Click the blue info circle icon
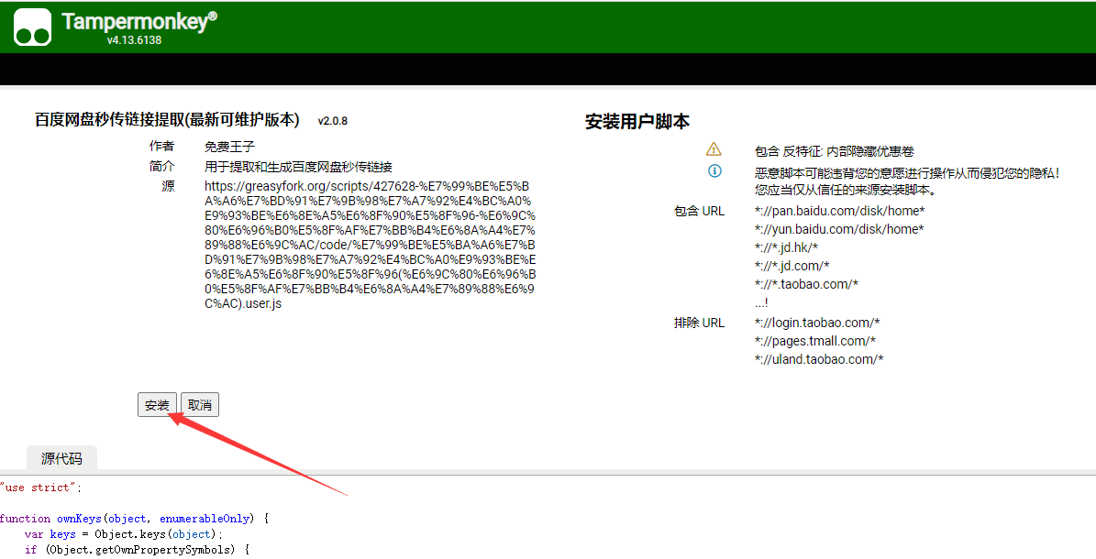 [x=714, y=171]
